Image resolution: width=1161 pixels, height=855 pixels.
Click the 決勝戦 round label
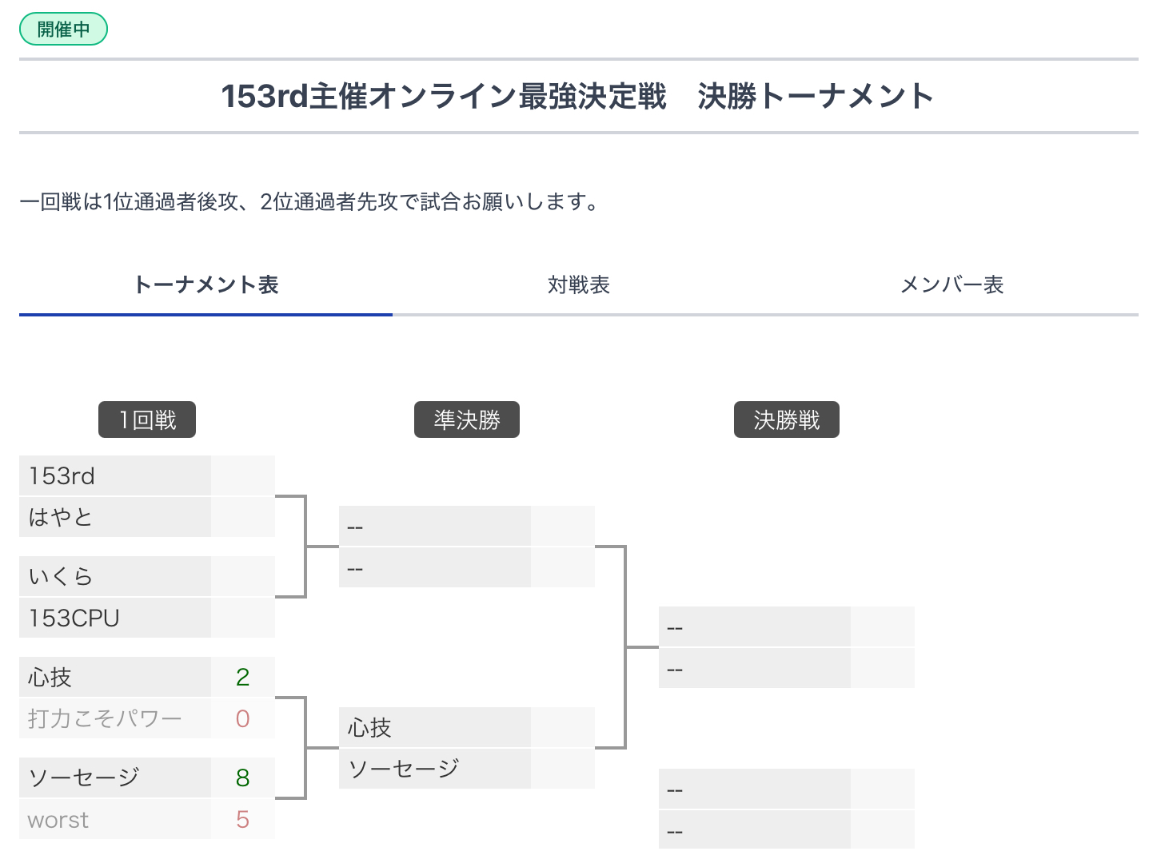pos(787,420)
